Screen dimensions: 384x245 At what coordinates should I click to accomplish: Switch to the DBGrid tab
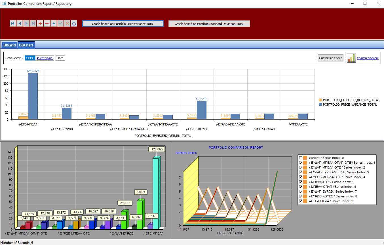pos(10,45)
